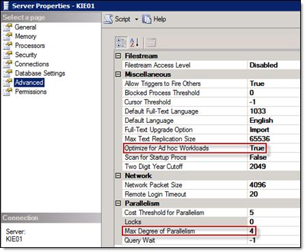The width and height of the screenshot is (305, 252).
Task: Click the Script toolbar icon
Action: (108, 19)
